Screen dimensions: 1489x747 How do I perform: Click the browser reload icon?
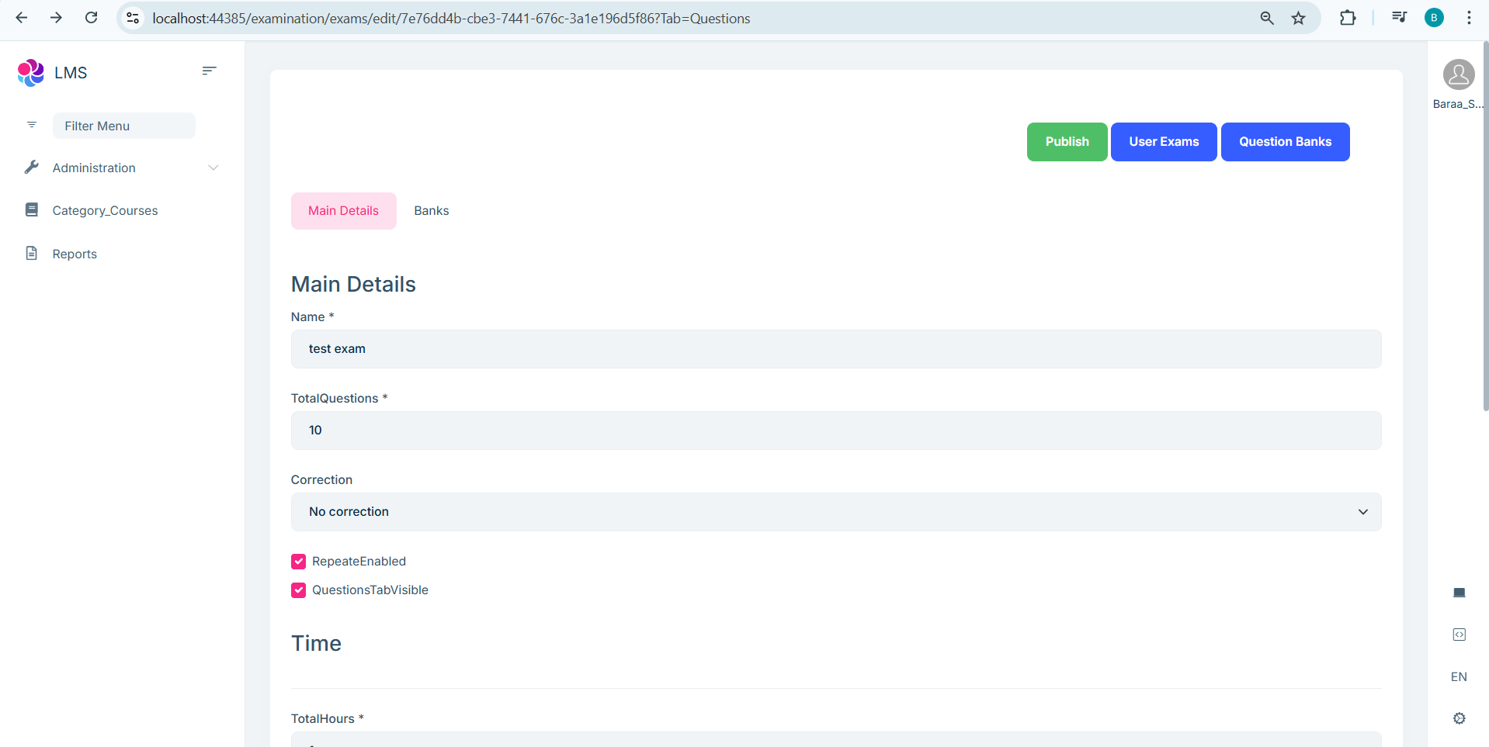(x=91, y=18)
